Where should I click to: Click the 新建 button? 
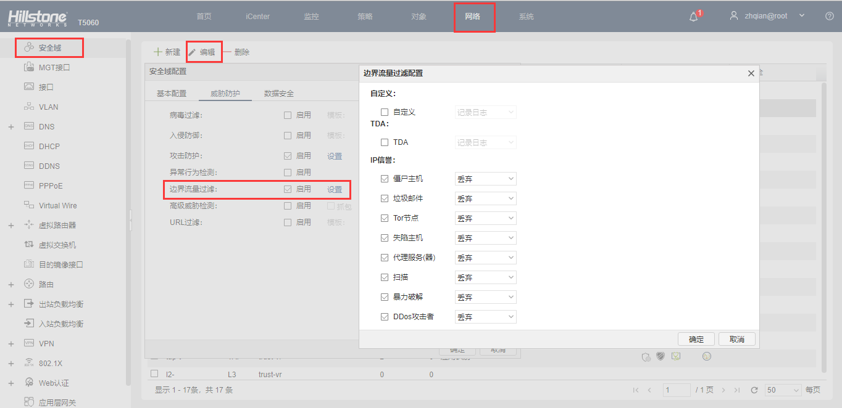click(167, 52)
